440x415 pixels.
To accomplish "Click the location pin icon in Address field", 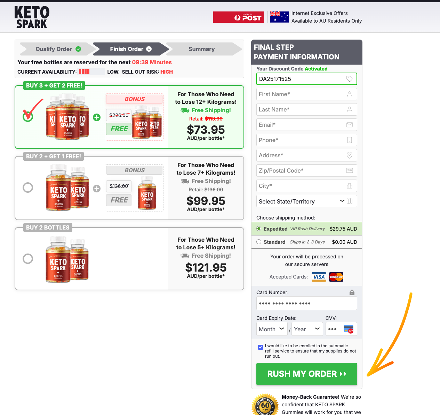I will point(350,155).
